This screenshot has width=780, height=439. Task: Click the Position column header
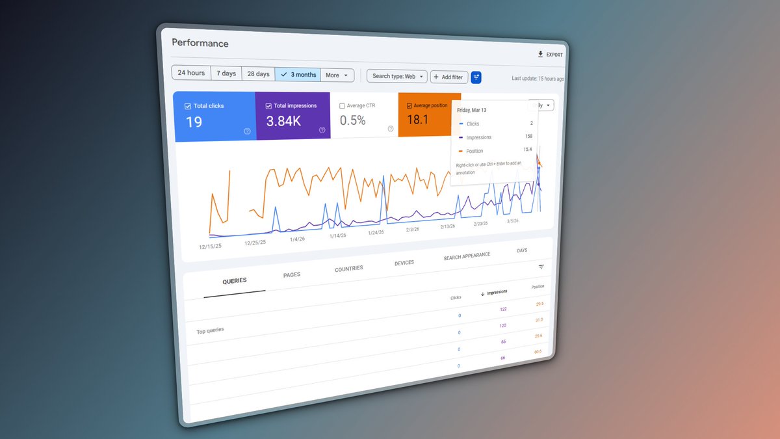(538, 287)
